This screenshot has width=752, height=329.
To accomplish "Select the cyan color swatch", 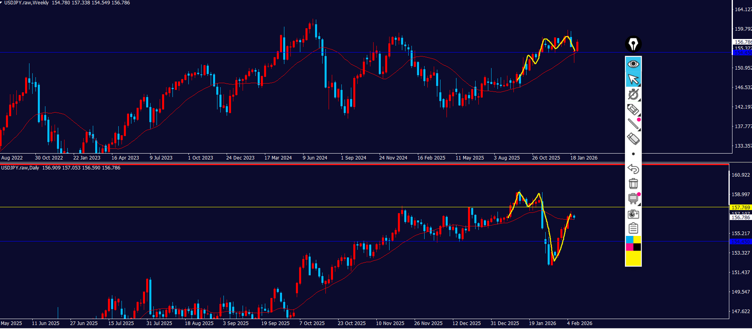I will [x=629, y=239].
